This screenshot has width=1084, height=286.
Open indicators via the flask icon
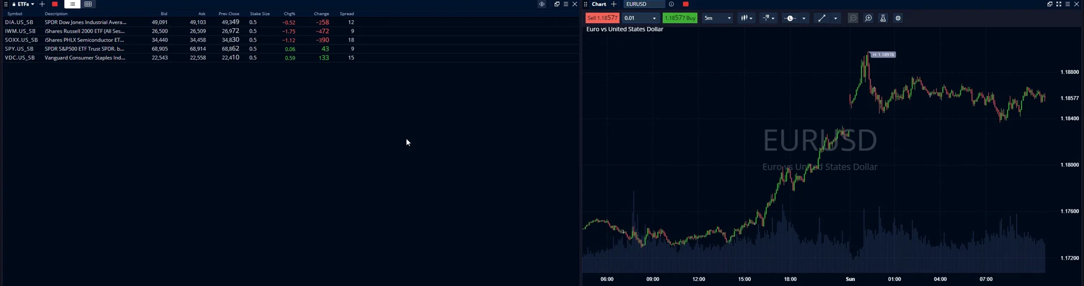point(883,18)
